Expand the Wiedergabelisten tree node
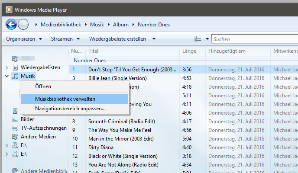The width and height of the screenshot is (298, 173). tap(7, 67)
